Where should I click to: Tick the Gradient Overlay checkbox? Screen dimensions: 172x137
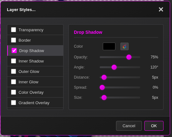(x=14, y=103)
